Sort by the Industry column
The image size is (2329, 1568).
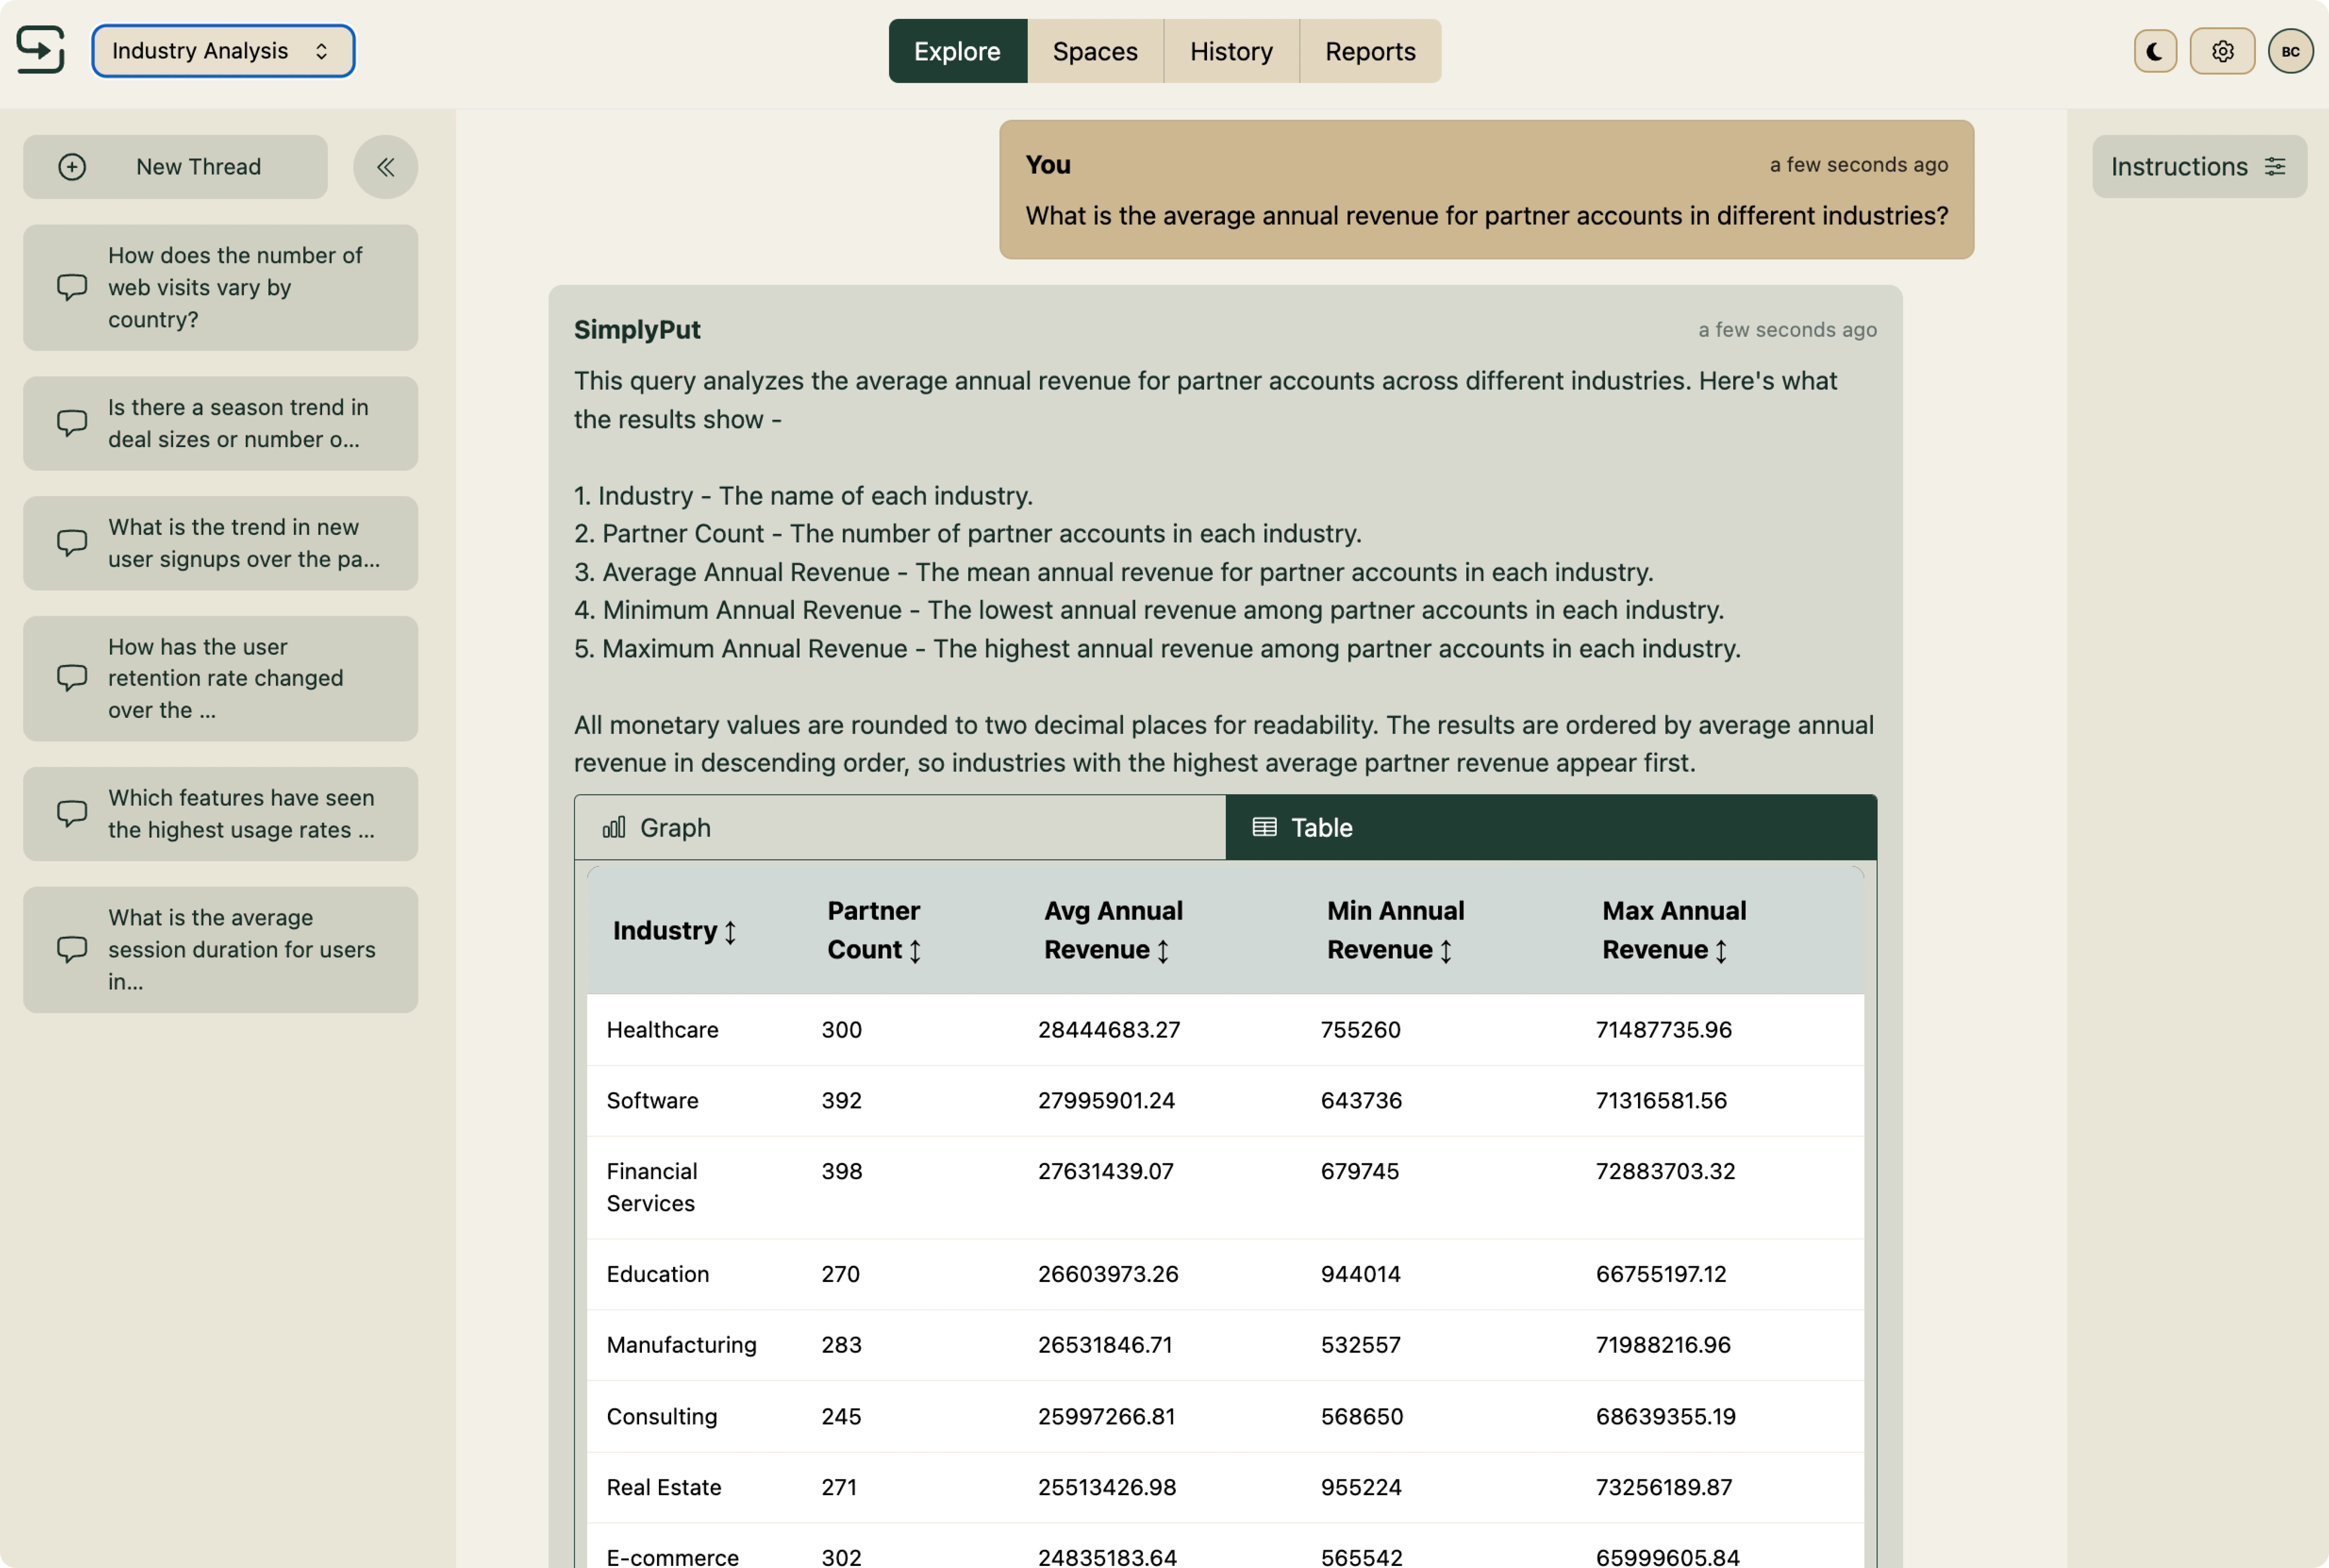[675, 931]
